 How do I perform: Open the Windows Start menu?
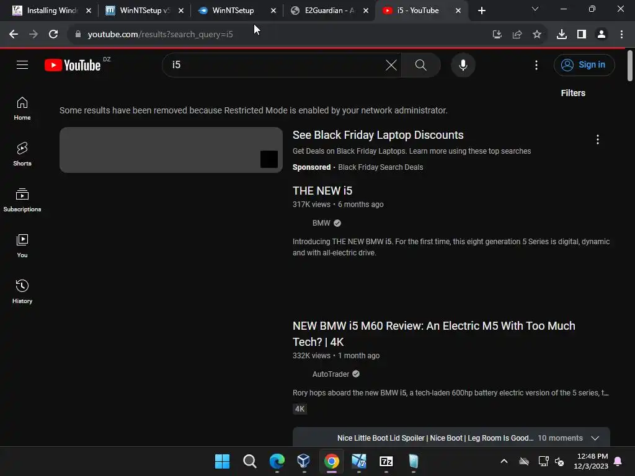pos(222,461)
